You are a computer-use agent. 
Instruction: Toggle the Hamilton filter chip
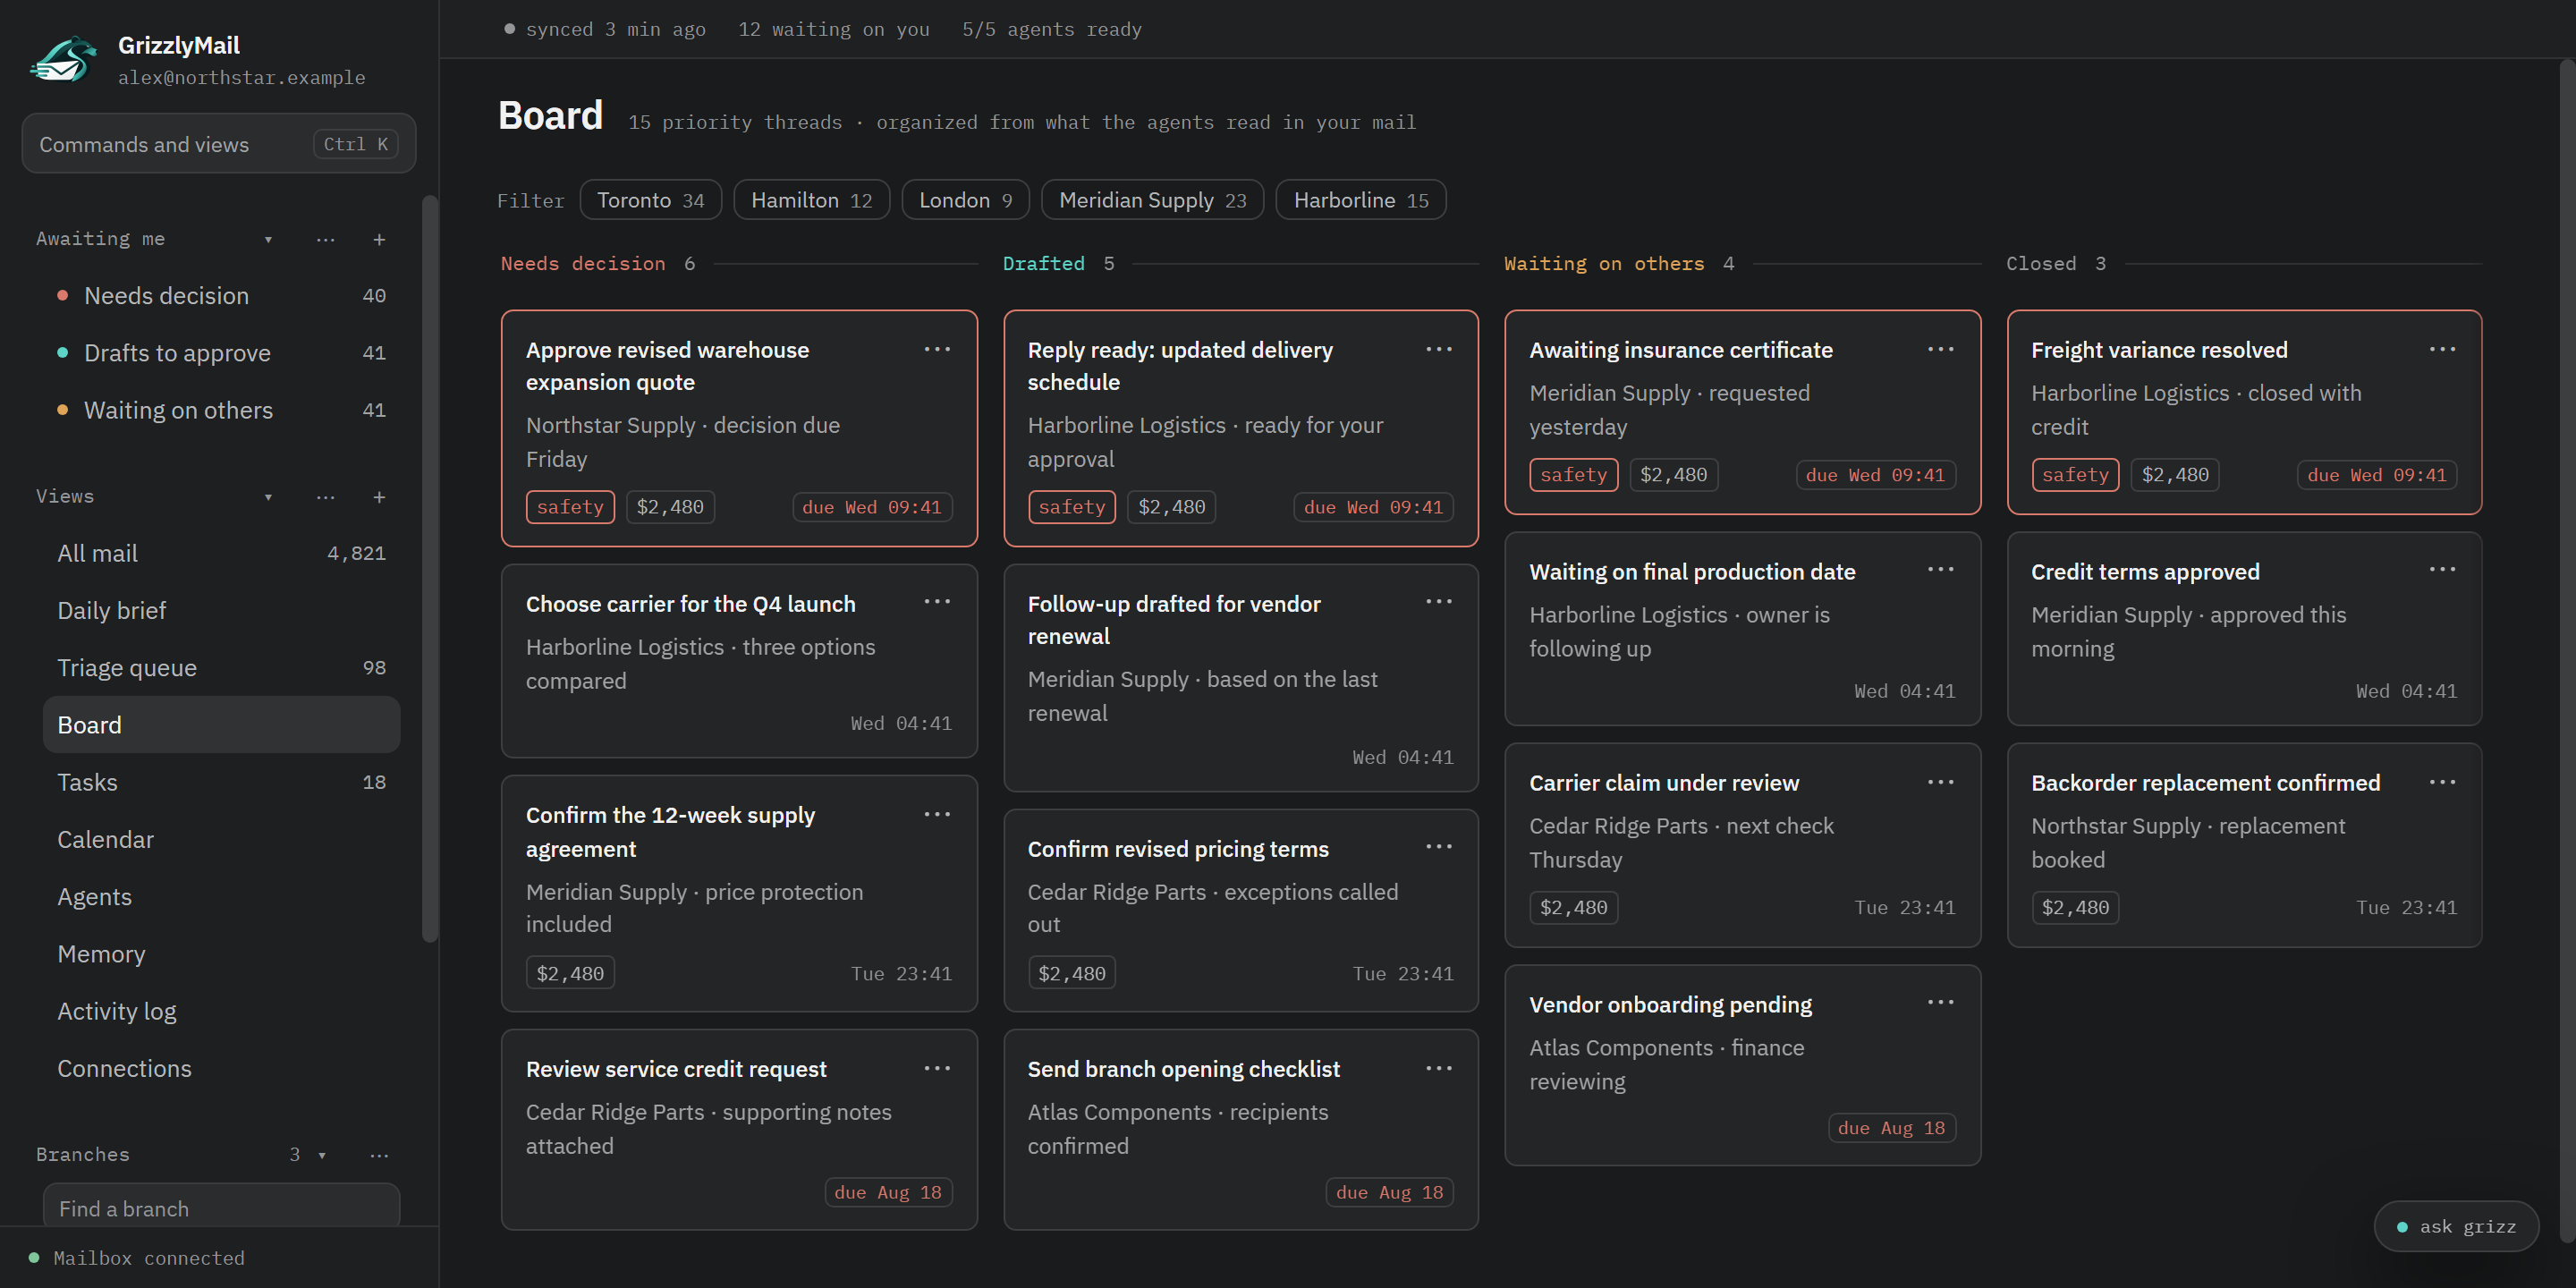tap(811, 200)
